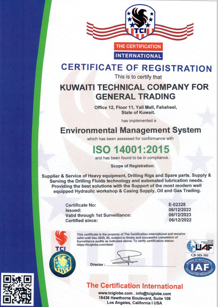Click Environmental Management System heading
218x307 pixels.
(131, 130)
